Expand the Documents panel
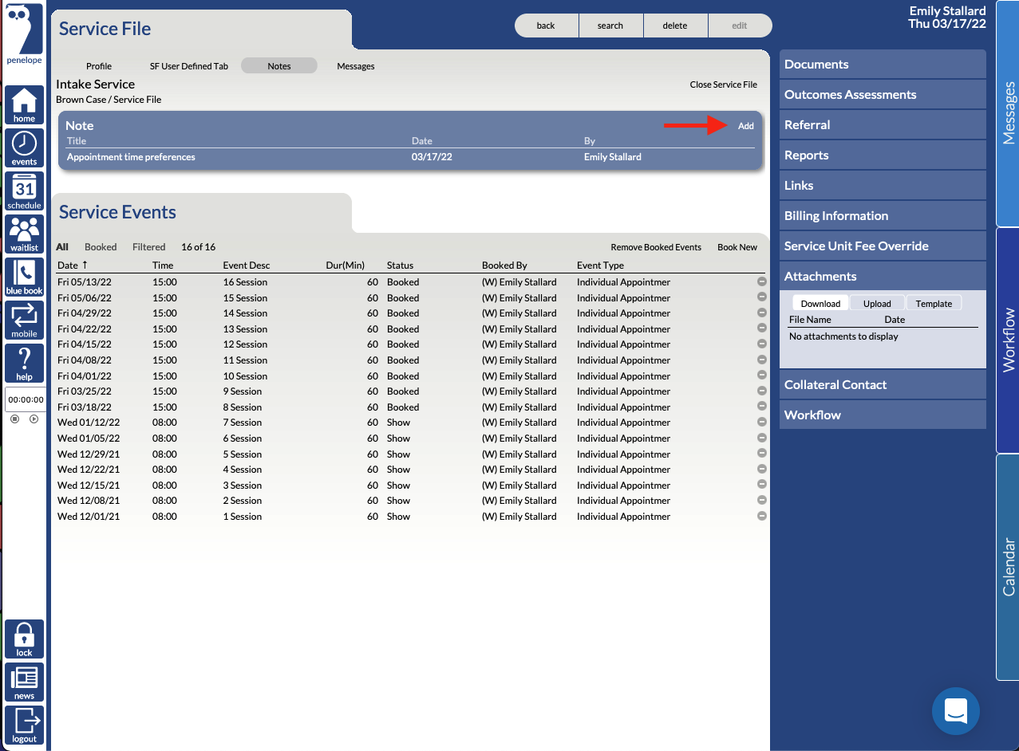The height and width of the screenshot is (751, 1019). 883,65
